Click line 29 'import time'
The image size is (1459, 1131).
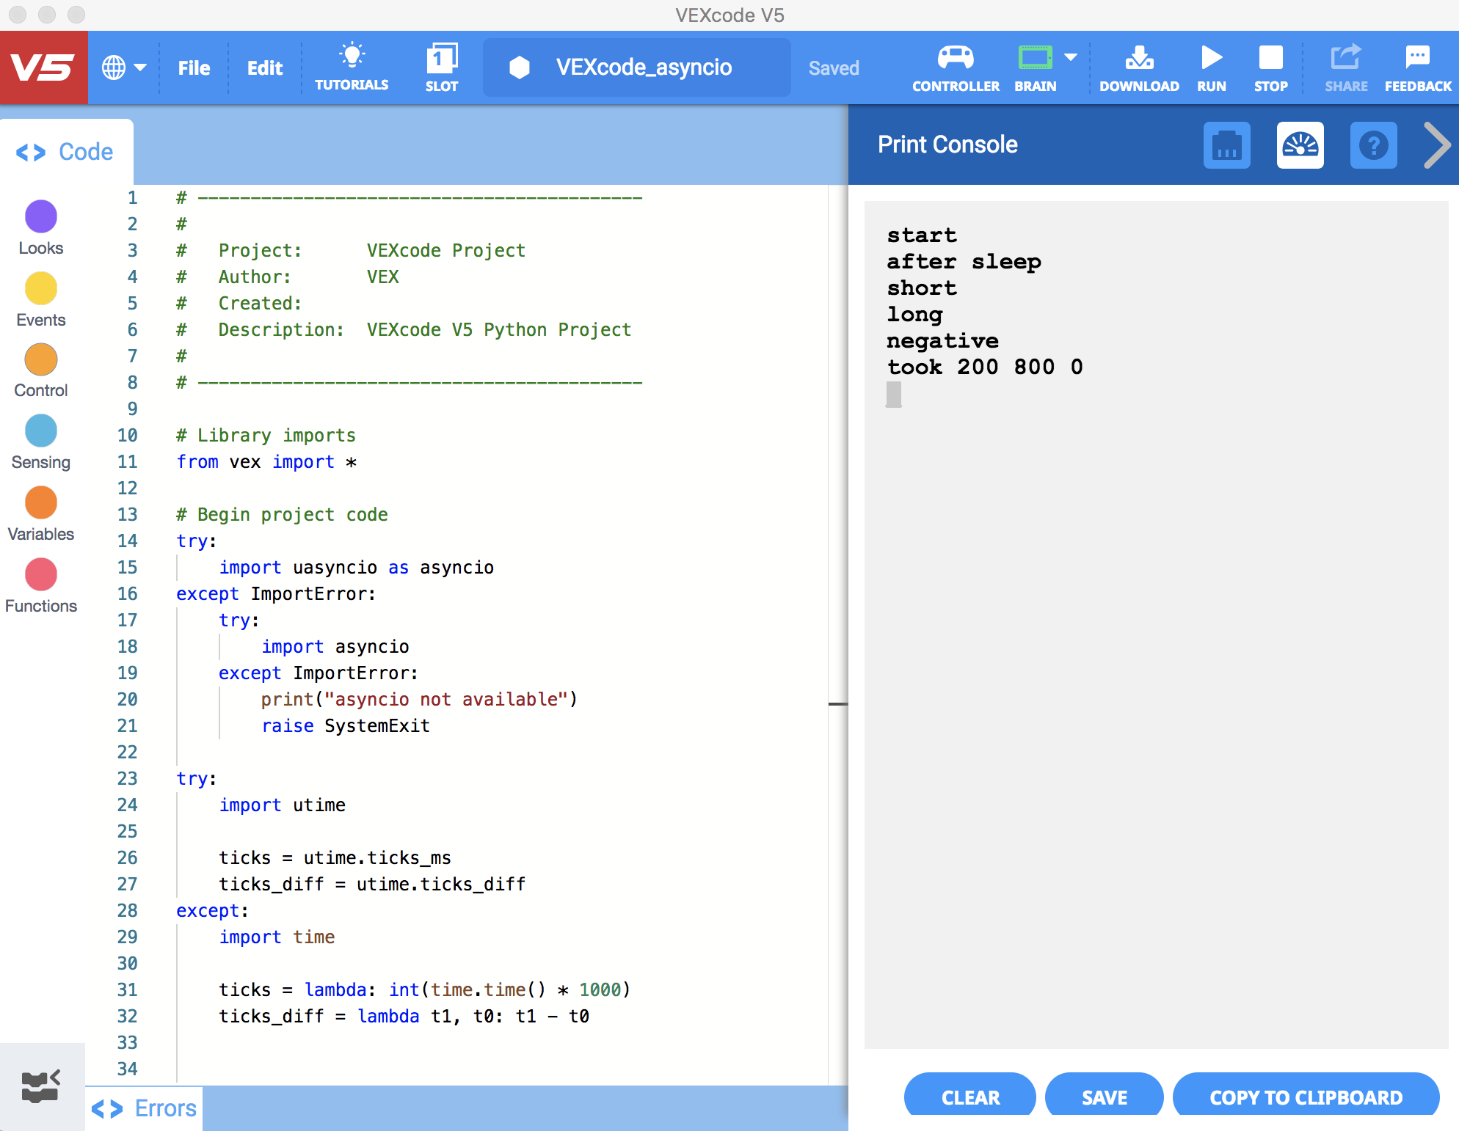pyautogui.click(x=277, y=937)
